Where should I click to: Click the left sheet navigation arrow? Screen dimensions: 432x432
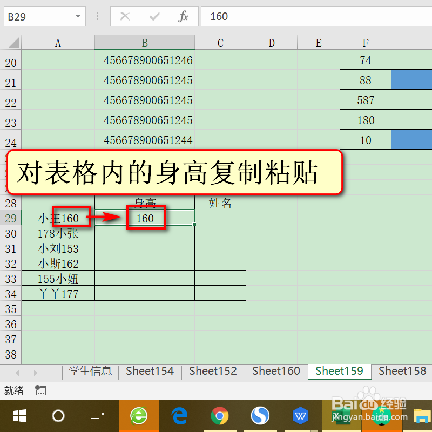click(17, 372)
